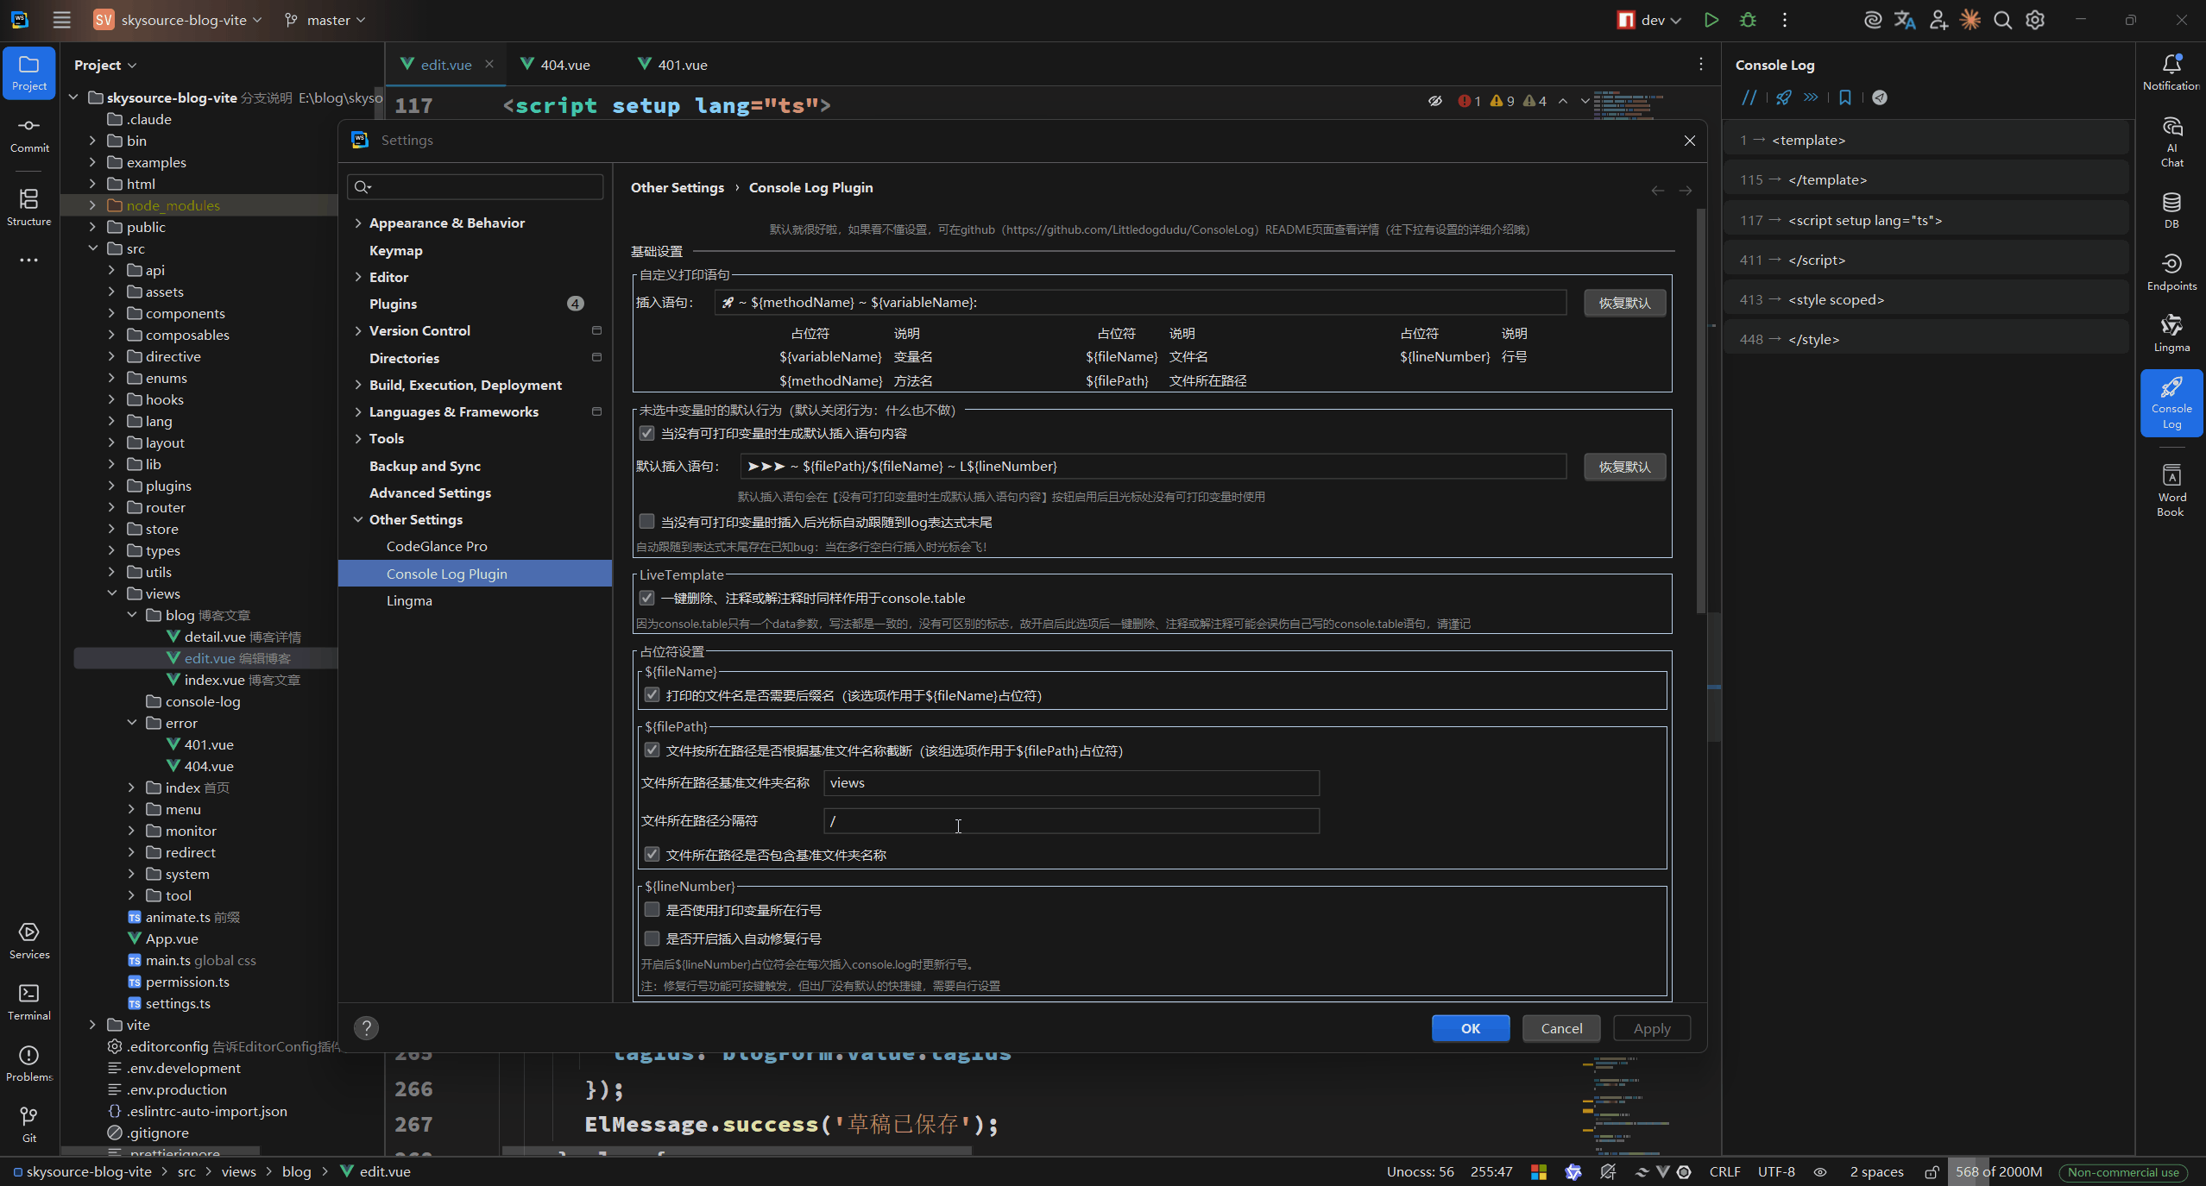Expand the Editor settings group

[x=358, y=277]
